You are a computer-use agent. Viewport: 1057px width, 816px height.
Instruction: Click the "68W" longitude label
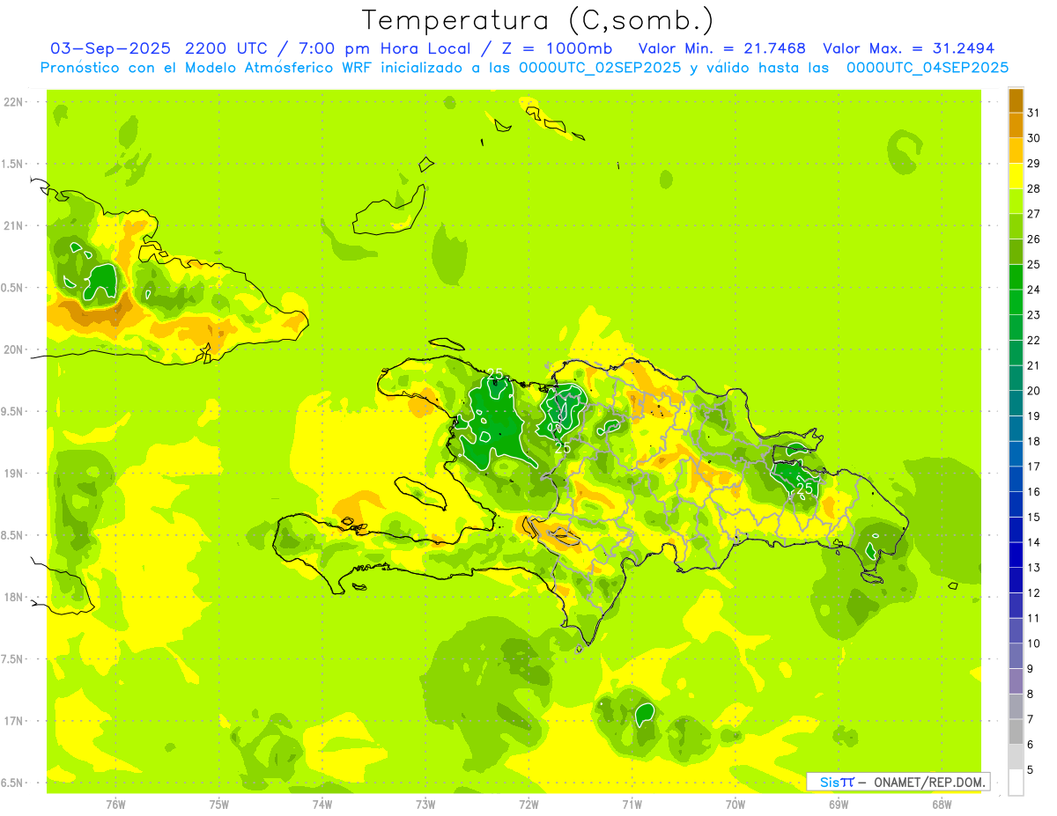pos(942,804)
